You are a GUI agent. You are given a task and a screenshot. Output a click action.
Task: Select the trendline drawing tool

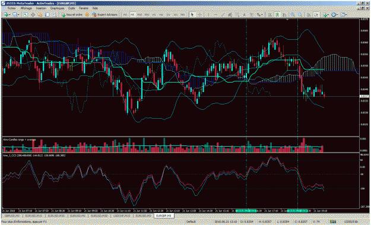coord(223,15)
